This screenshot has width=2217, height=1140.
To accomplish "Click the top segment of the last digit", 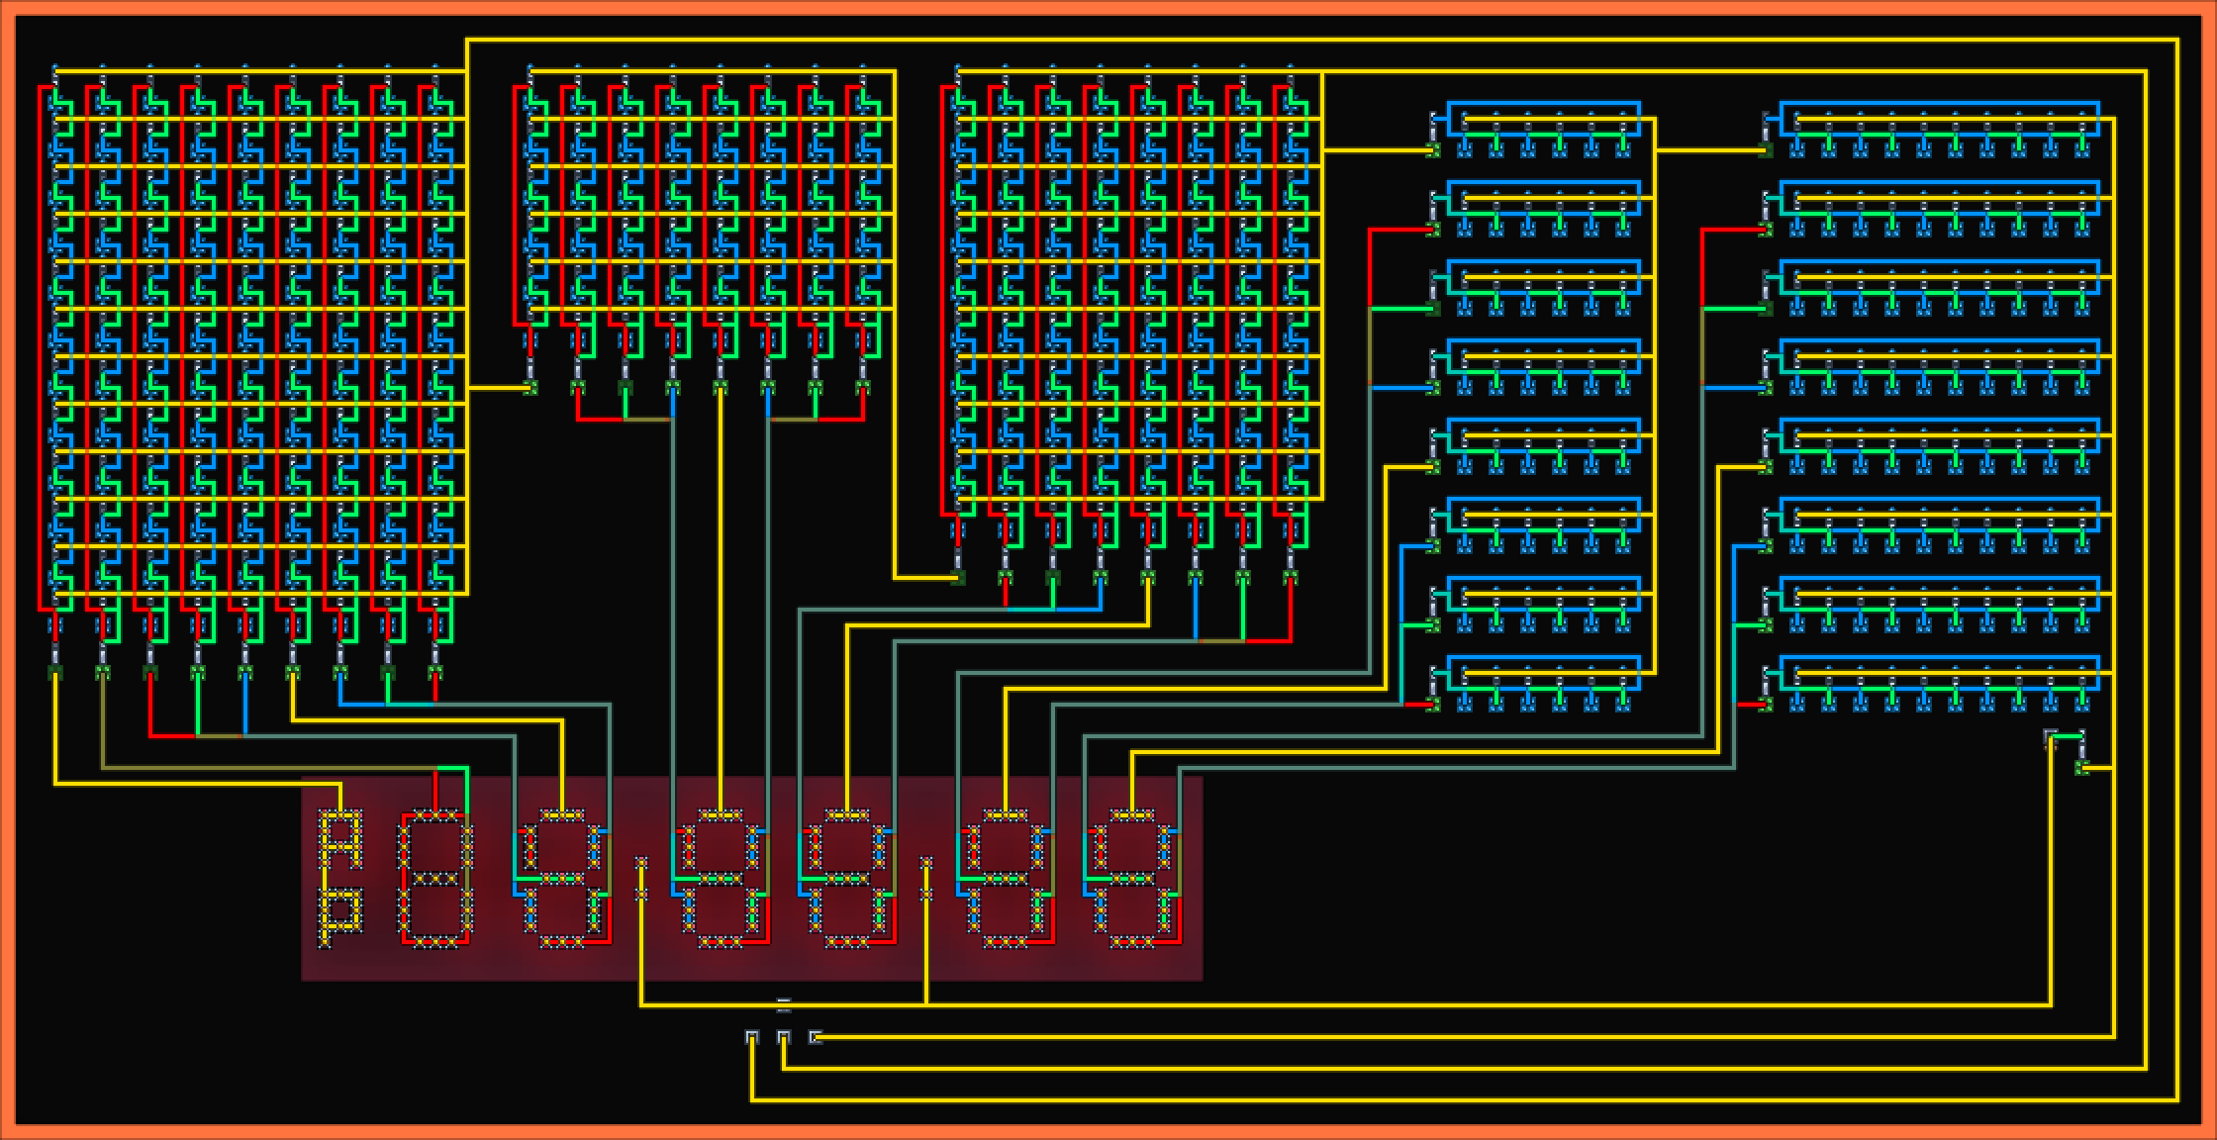I will coord(1132,815).
